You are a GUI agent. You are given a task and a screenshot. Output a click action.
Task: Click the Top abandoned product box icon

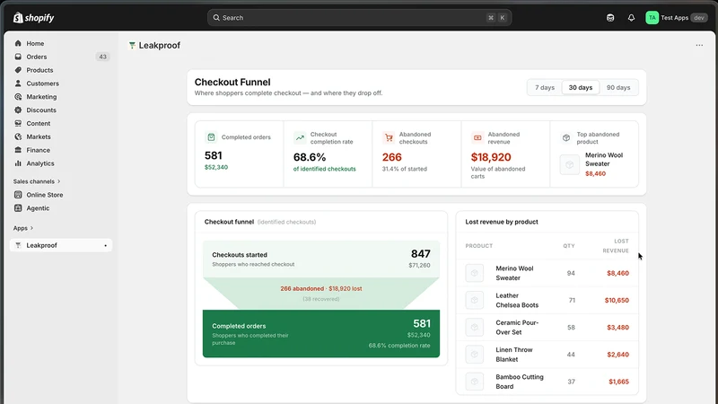[x=566, y=137]
